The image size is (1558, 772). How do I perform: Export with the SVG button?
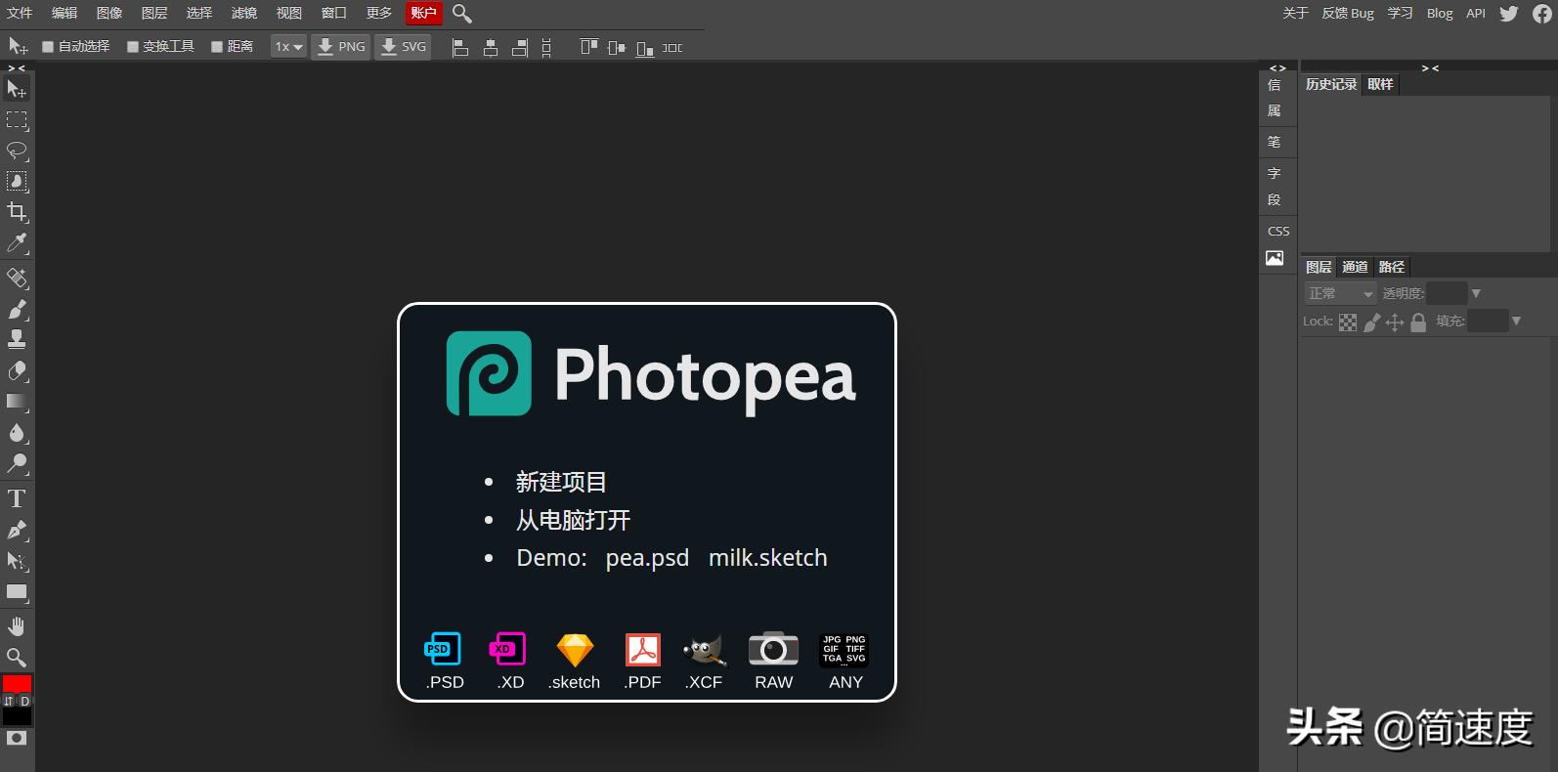click(x=403, y=47)
